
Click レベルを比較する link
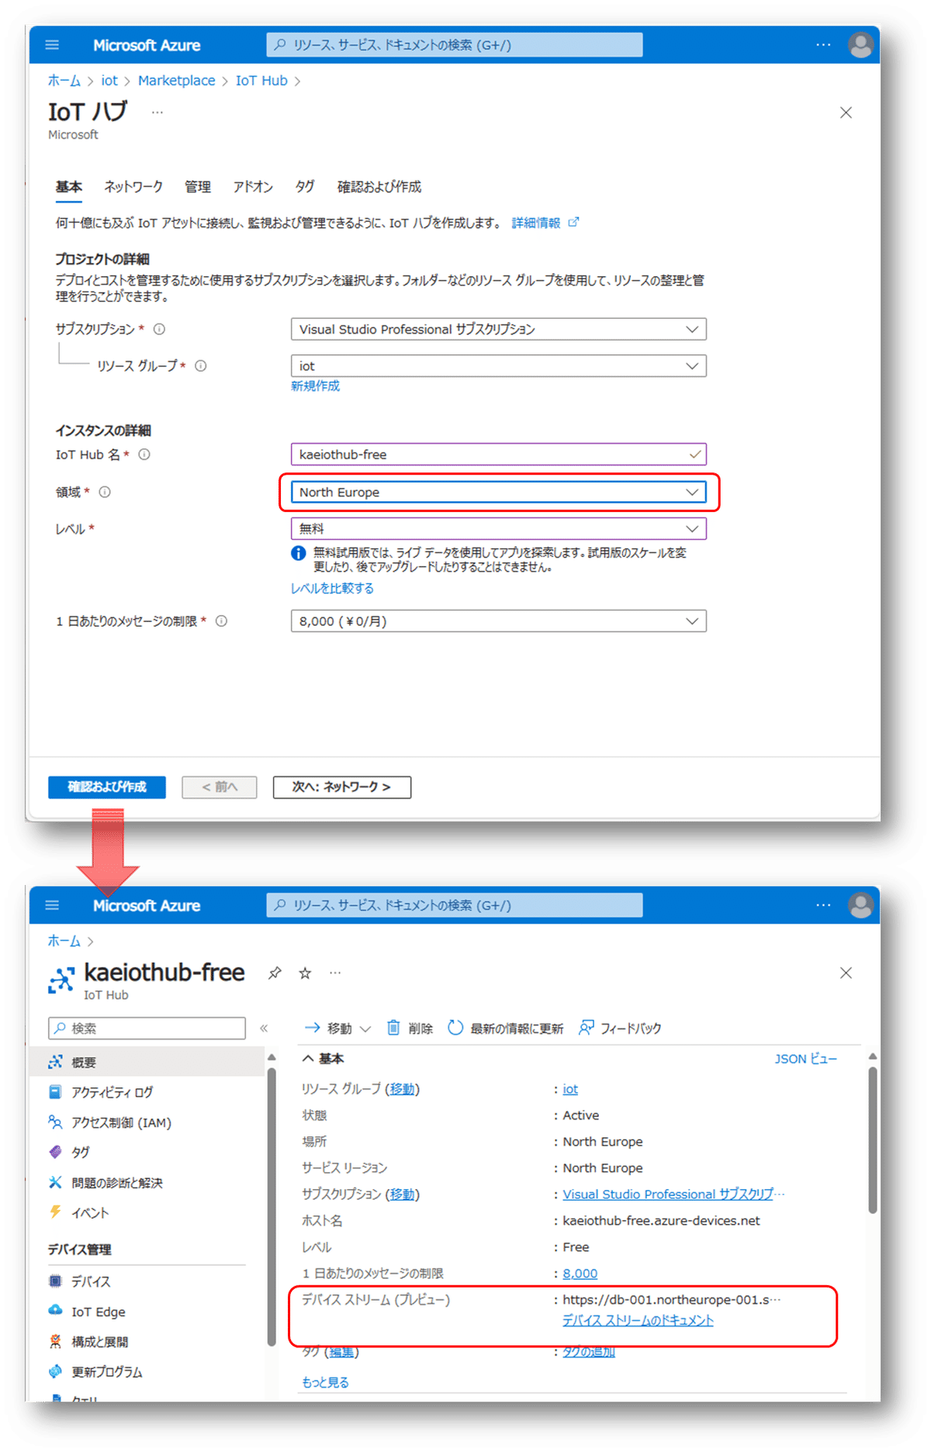click(x=332, y=588)
